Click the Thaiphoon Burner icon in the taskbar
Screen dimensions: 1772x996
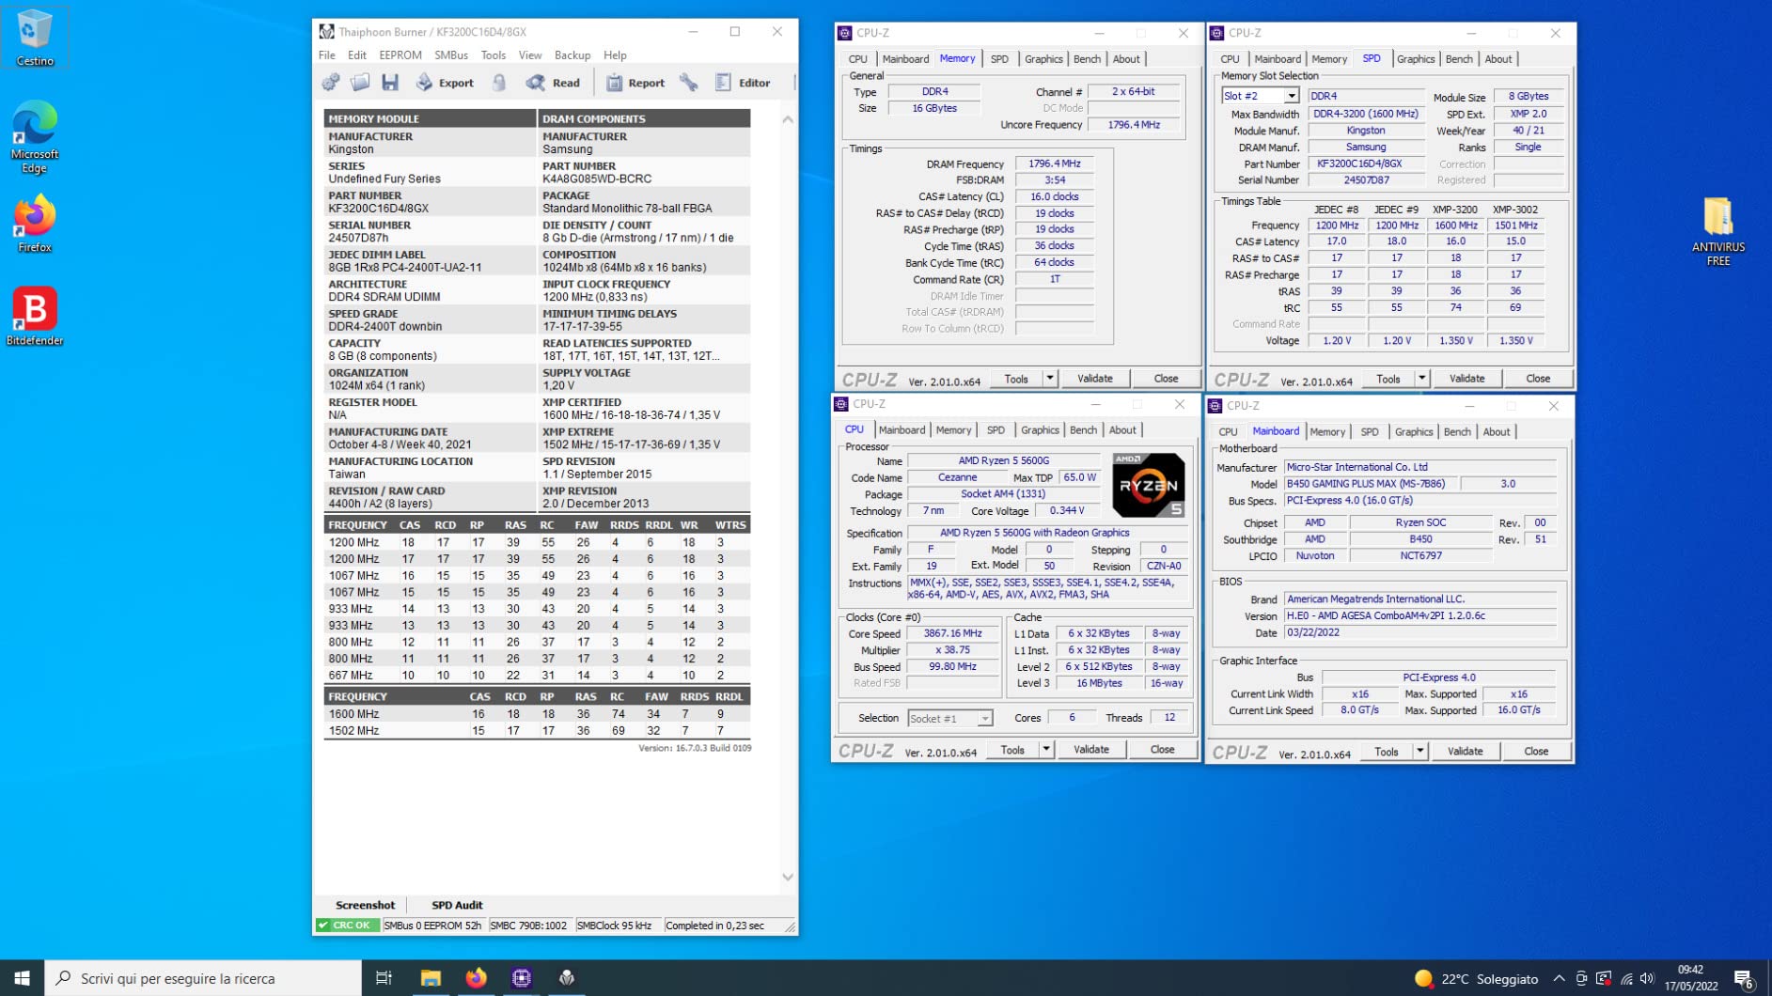pyautogui.click(x=566, y=978)
